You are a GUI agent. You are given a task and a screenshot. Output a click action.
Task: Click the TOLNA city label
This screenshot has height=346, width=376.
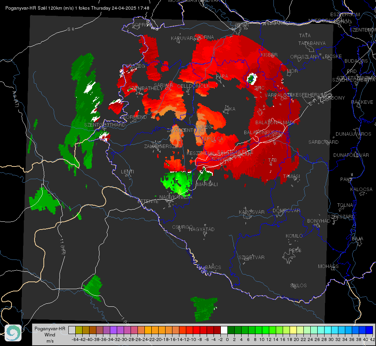point(345,205)
